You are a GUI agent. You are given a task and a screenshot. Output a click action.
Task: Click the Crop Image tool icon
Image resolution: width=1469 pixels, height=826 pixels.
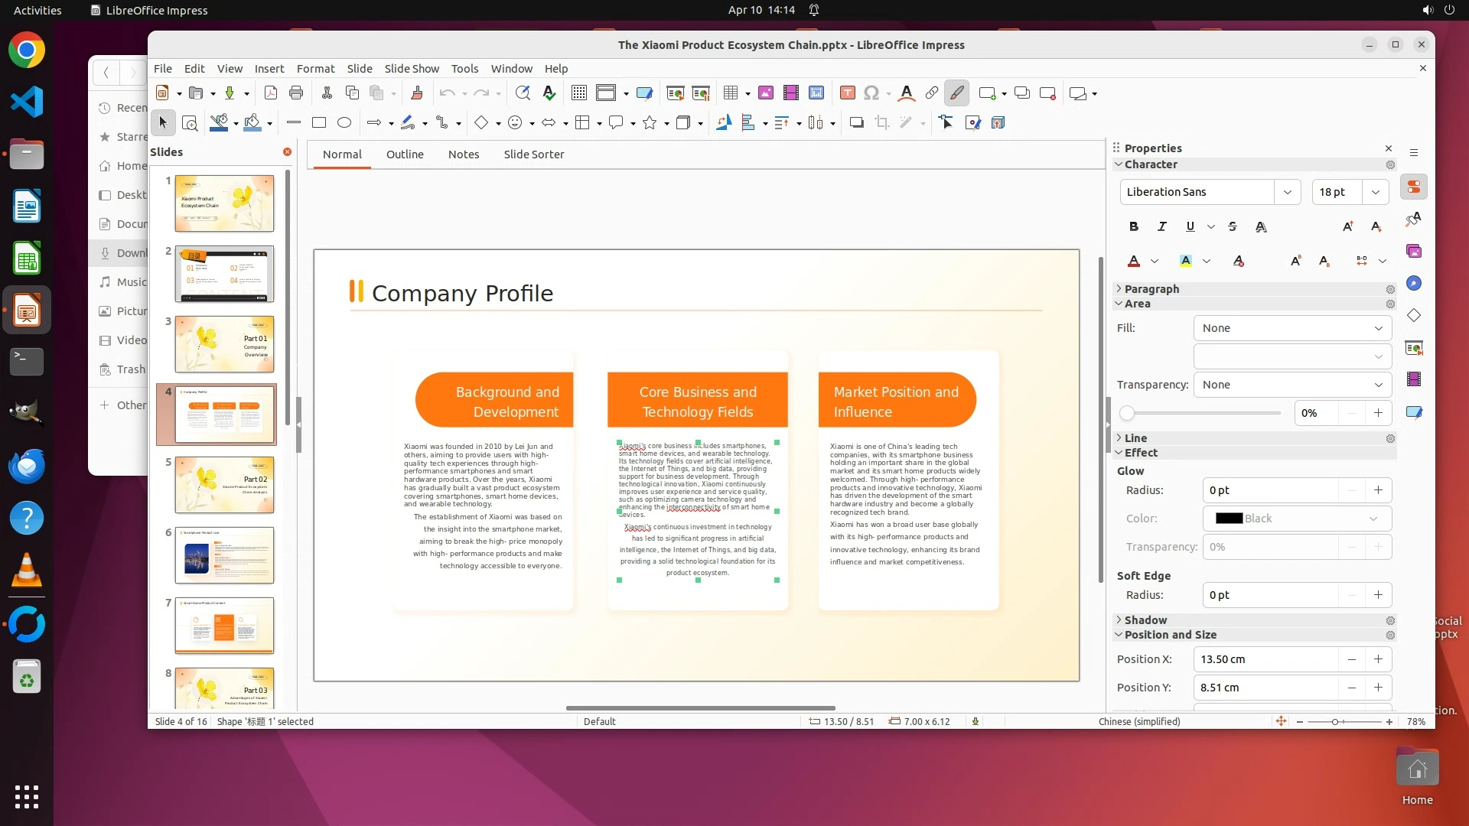click(881, 122)
